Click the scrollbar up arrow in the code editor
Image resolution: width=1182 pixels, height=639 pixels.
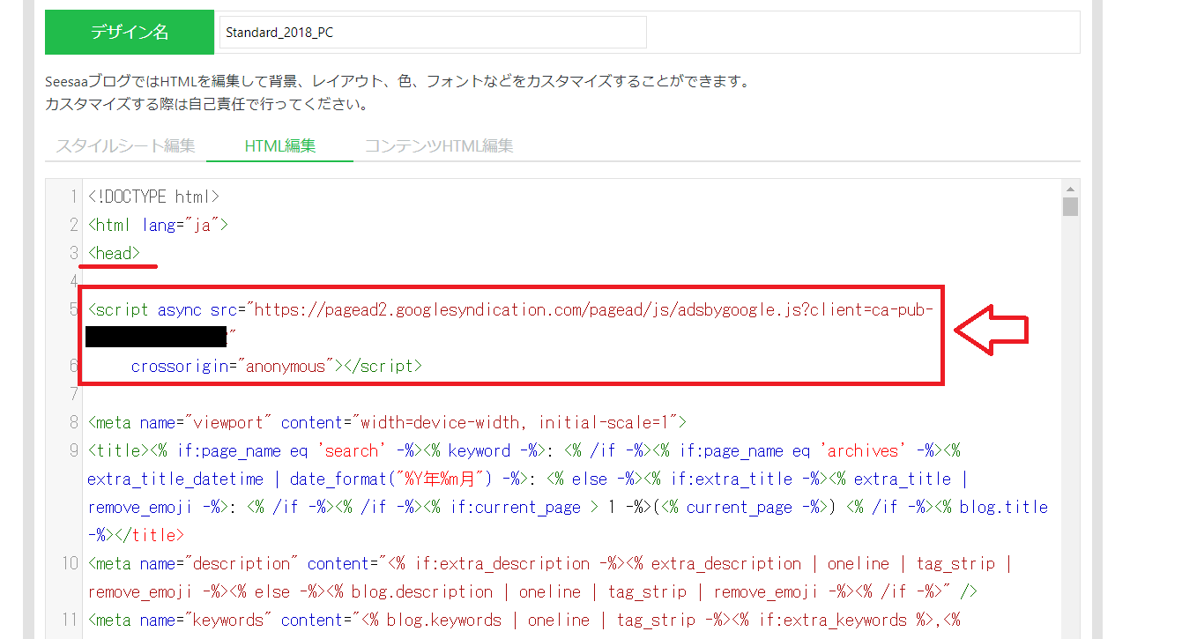coord(1071,189)
